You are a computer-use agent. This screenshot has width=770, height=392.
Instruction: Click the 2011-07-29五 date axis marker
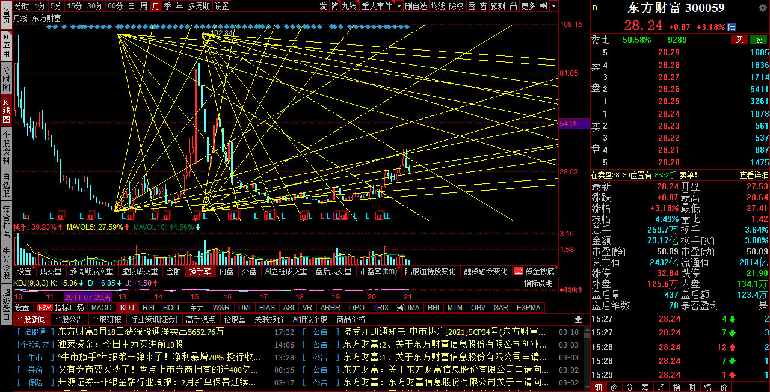click(88, 297)
